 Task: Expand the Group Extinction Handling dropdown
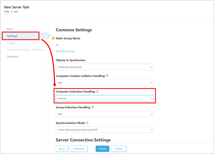[105, 114]
